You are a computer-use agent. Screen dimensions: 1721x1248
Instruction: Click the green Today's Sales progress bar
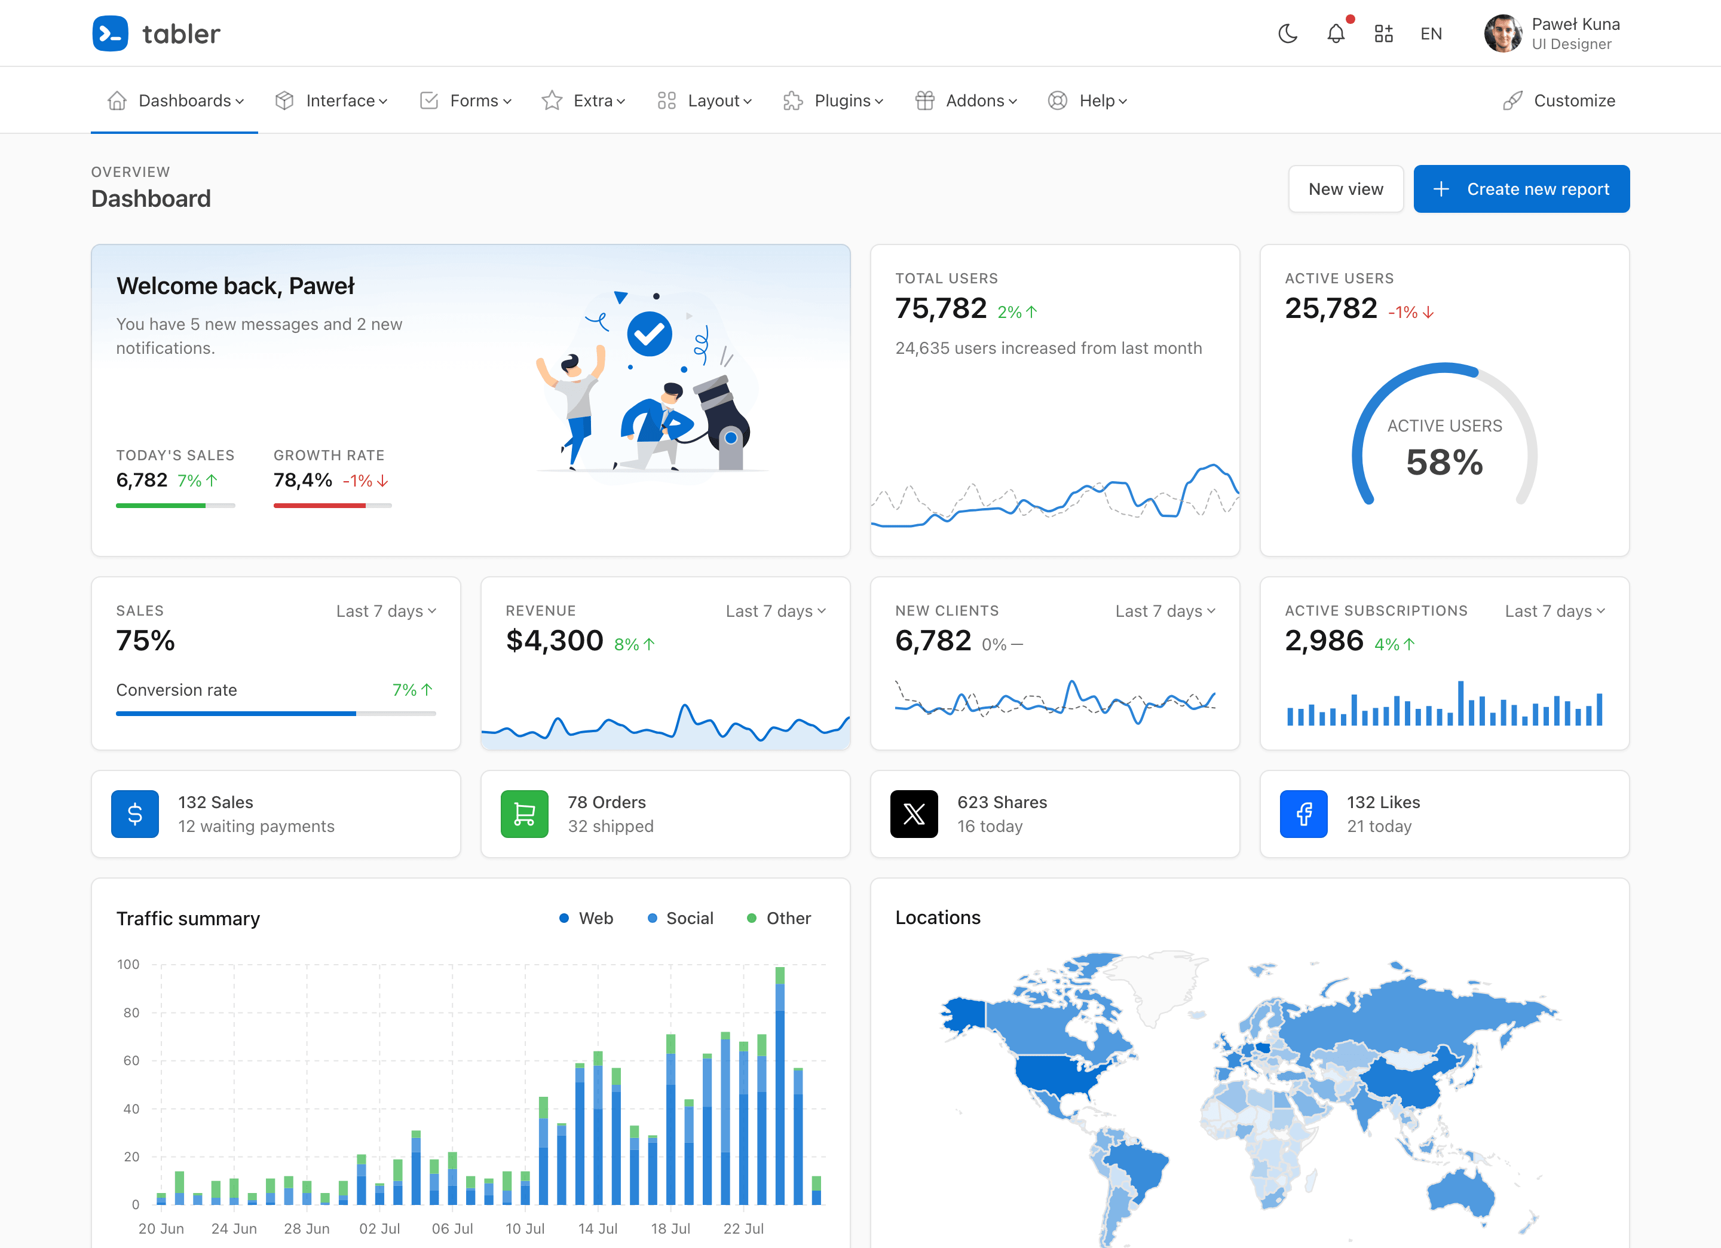click(175, 506)
